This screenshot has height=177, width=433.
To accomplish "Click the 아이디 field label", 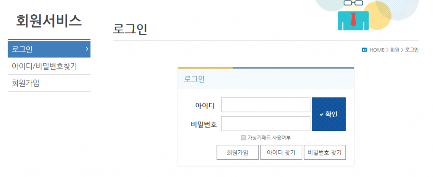I will [205, 105].
